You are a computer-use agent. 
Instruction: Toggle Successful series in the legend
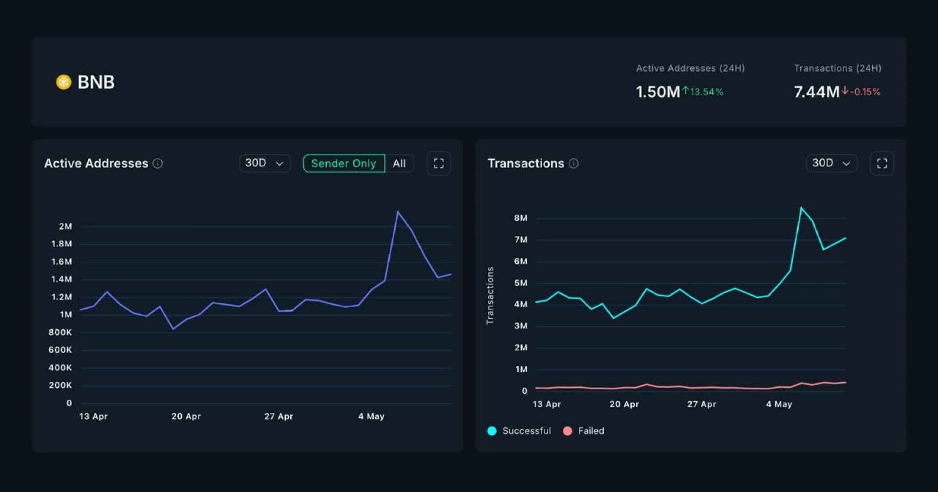pyautogui.click(x=526, y=431)
